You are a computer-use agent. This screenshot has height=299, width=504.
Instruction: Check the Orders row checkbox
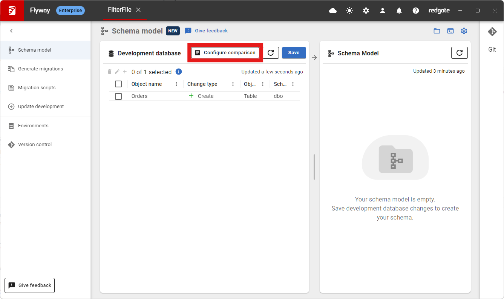(x=118, y=96)
